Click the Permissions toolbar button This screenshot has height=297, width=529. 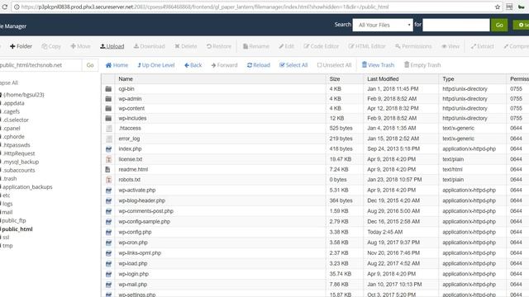click(413, 46)
